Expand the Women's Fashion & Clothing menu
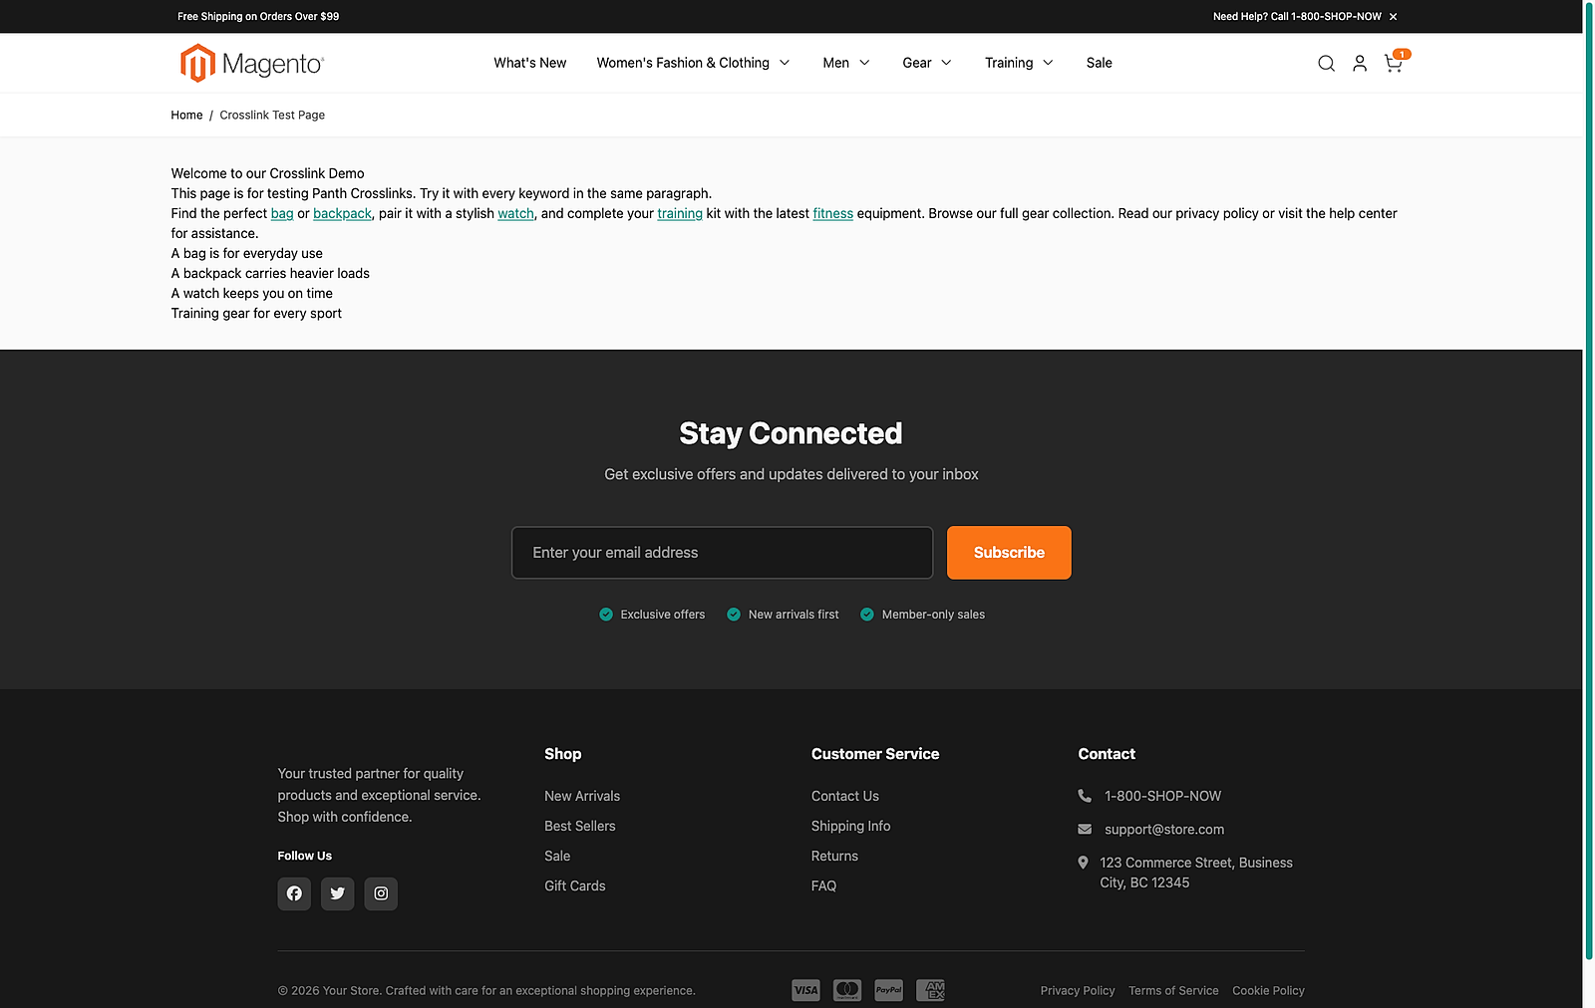The height and width of the screenshot is (1008, 1595). tap(692, 63)
